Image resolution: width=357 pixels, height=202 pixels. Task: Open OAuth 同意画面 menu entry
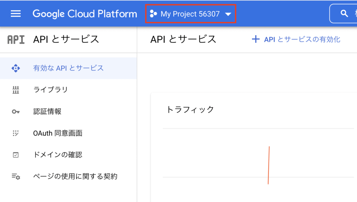pos(58,133)
